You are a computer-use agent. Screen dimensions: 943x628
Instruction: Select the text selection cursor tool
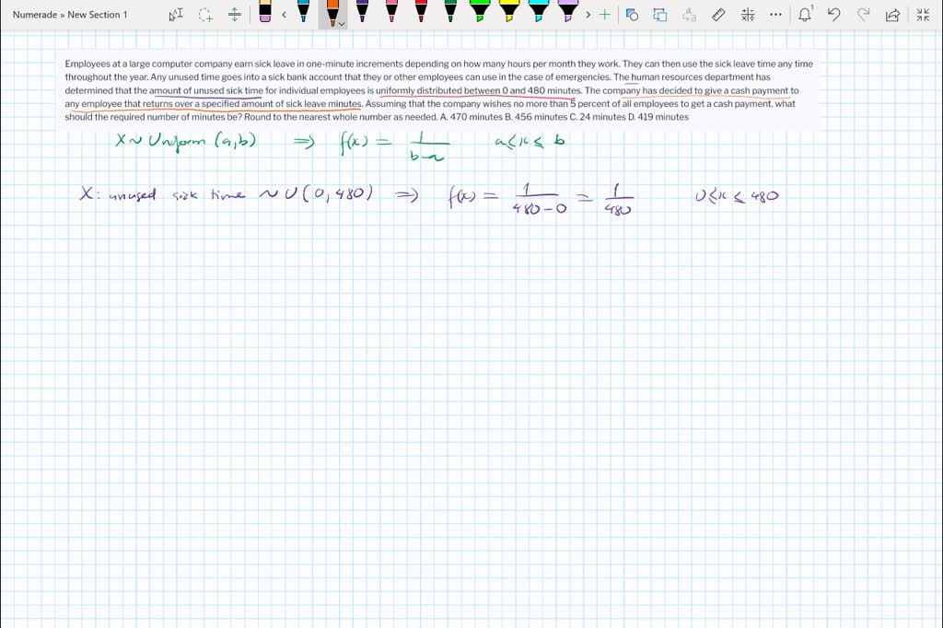(x=176, y=15)
